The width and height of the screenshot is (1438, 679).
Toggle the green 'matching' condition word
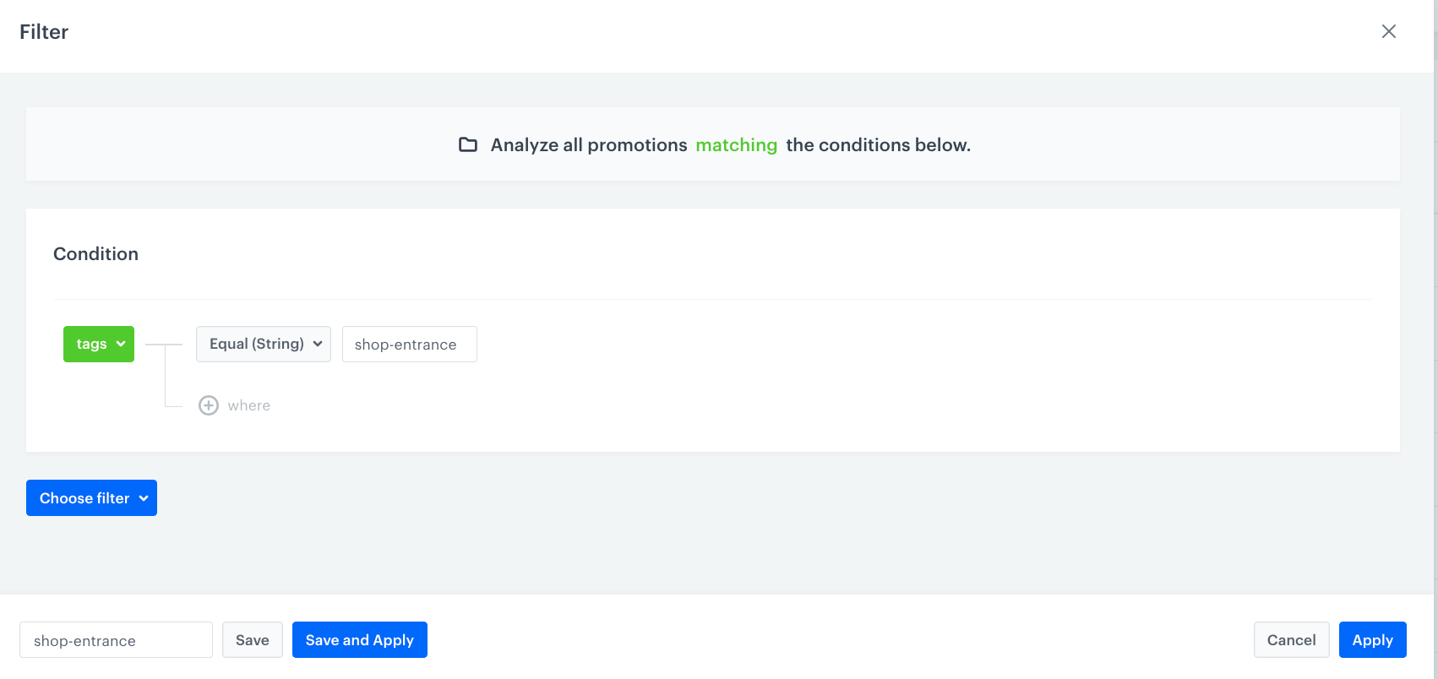(x=736, y=145)
